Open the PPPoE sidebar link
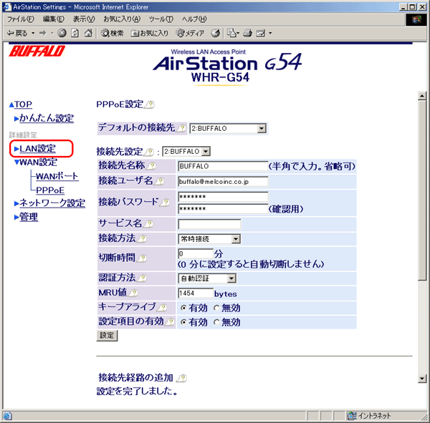The height and width of the screenshot is (423, 430). click(x=50, y=190)
